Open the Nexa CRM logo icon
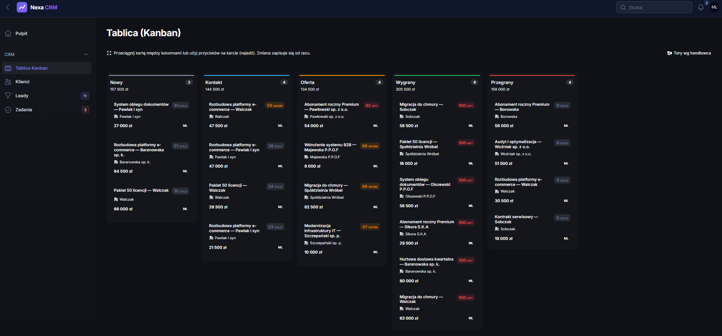Image resolution: width=722 pixels, height=336 pixels. click(22, 7)
